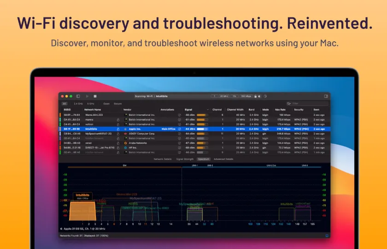Click the annotation edit icon in vonet row
Screen dimensions: 387x249
pyautogui.click(x=179, y=143)
